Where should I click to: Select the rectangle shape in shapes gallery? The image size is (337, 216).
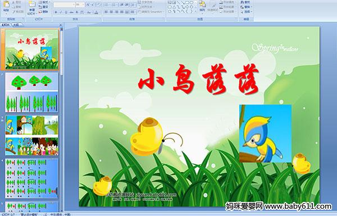(x=187, y=3)
